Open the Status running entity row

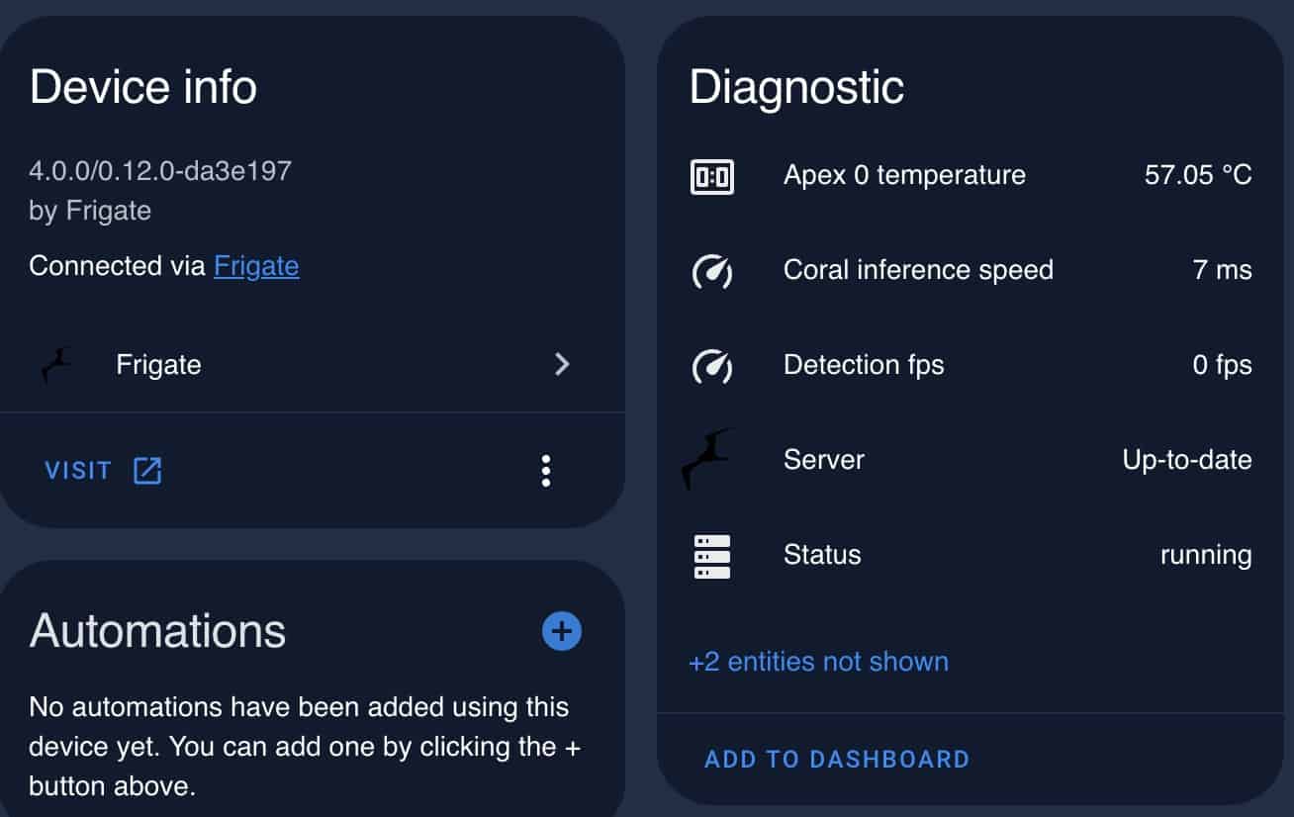[x=970, y=556]
